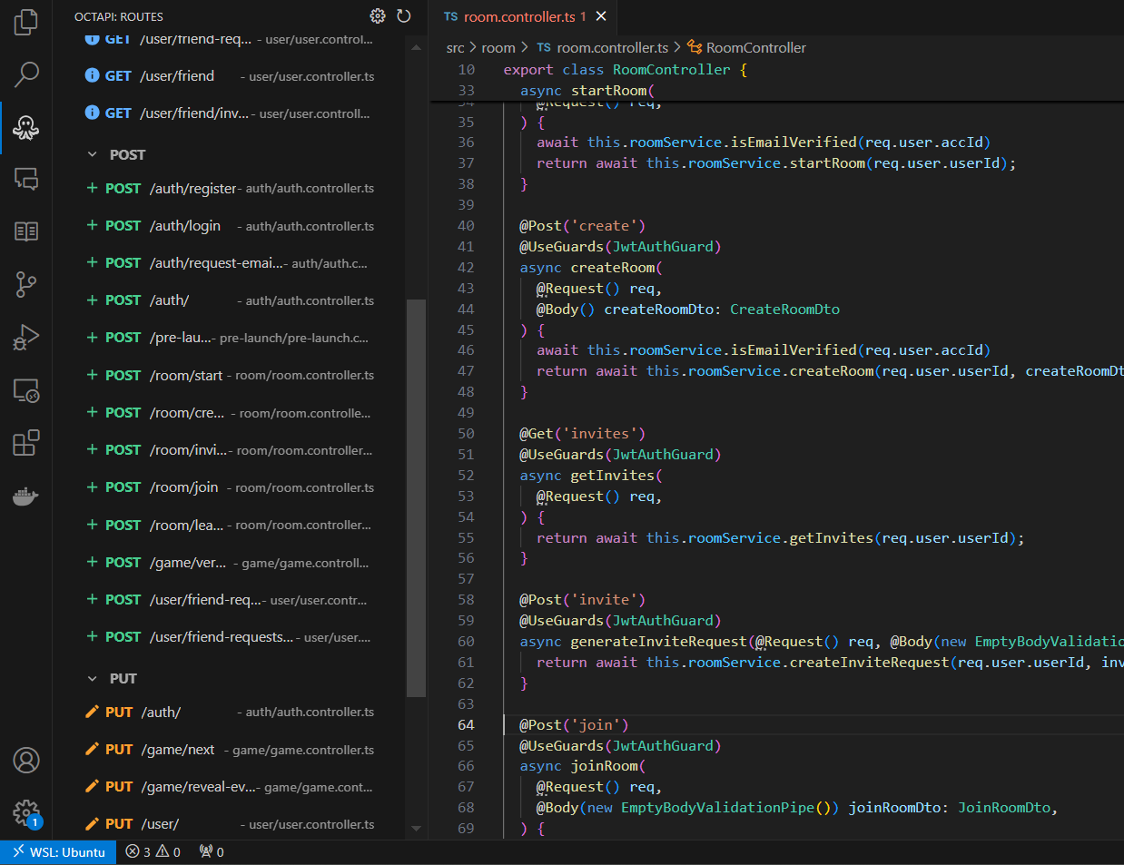Open the POST /room/cre... route
Image resolution: width=1124 pixels, height=865 pixels.
click(x=229, y=413)
